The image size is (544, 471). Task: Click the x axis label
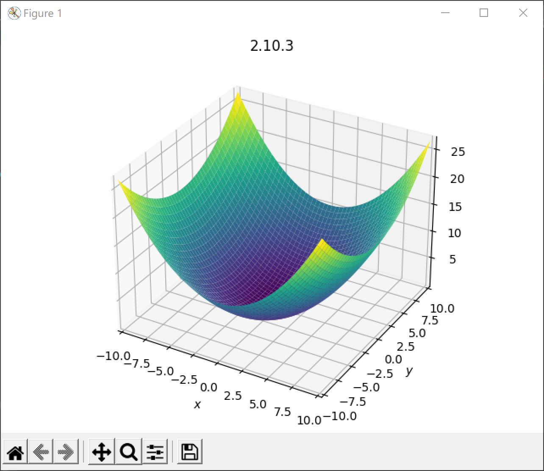(x=197, y=405)
